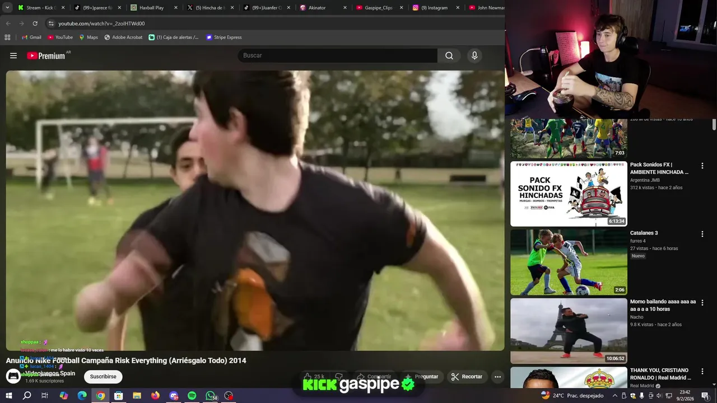717x403 pixels.
Task: Click the Recortar clip button
Action: [467, 377]
